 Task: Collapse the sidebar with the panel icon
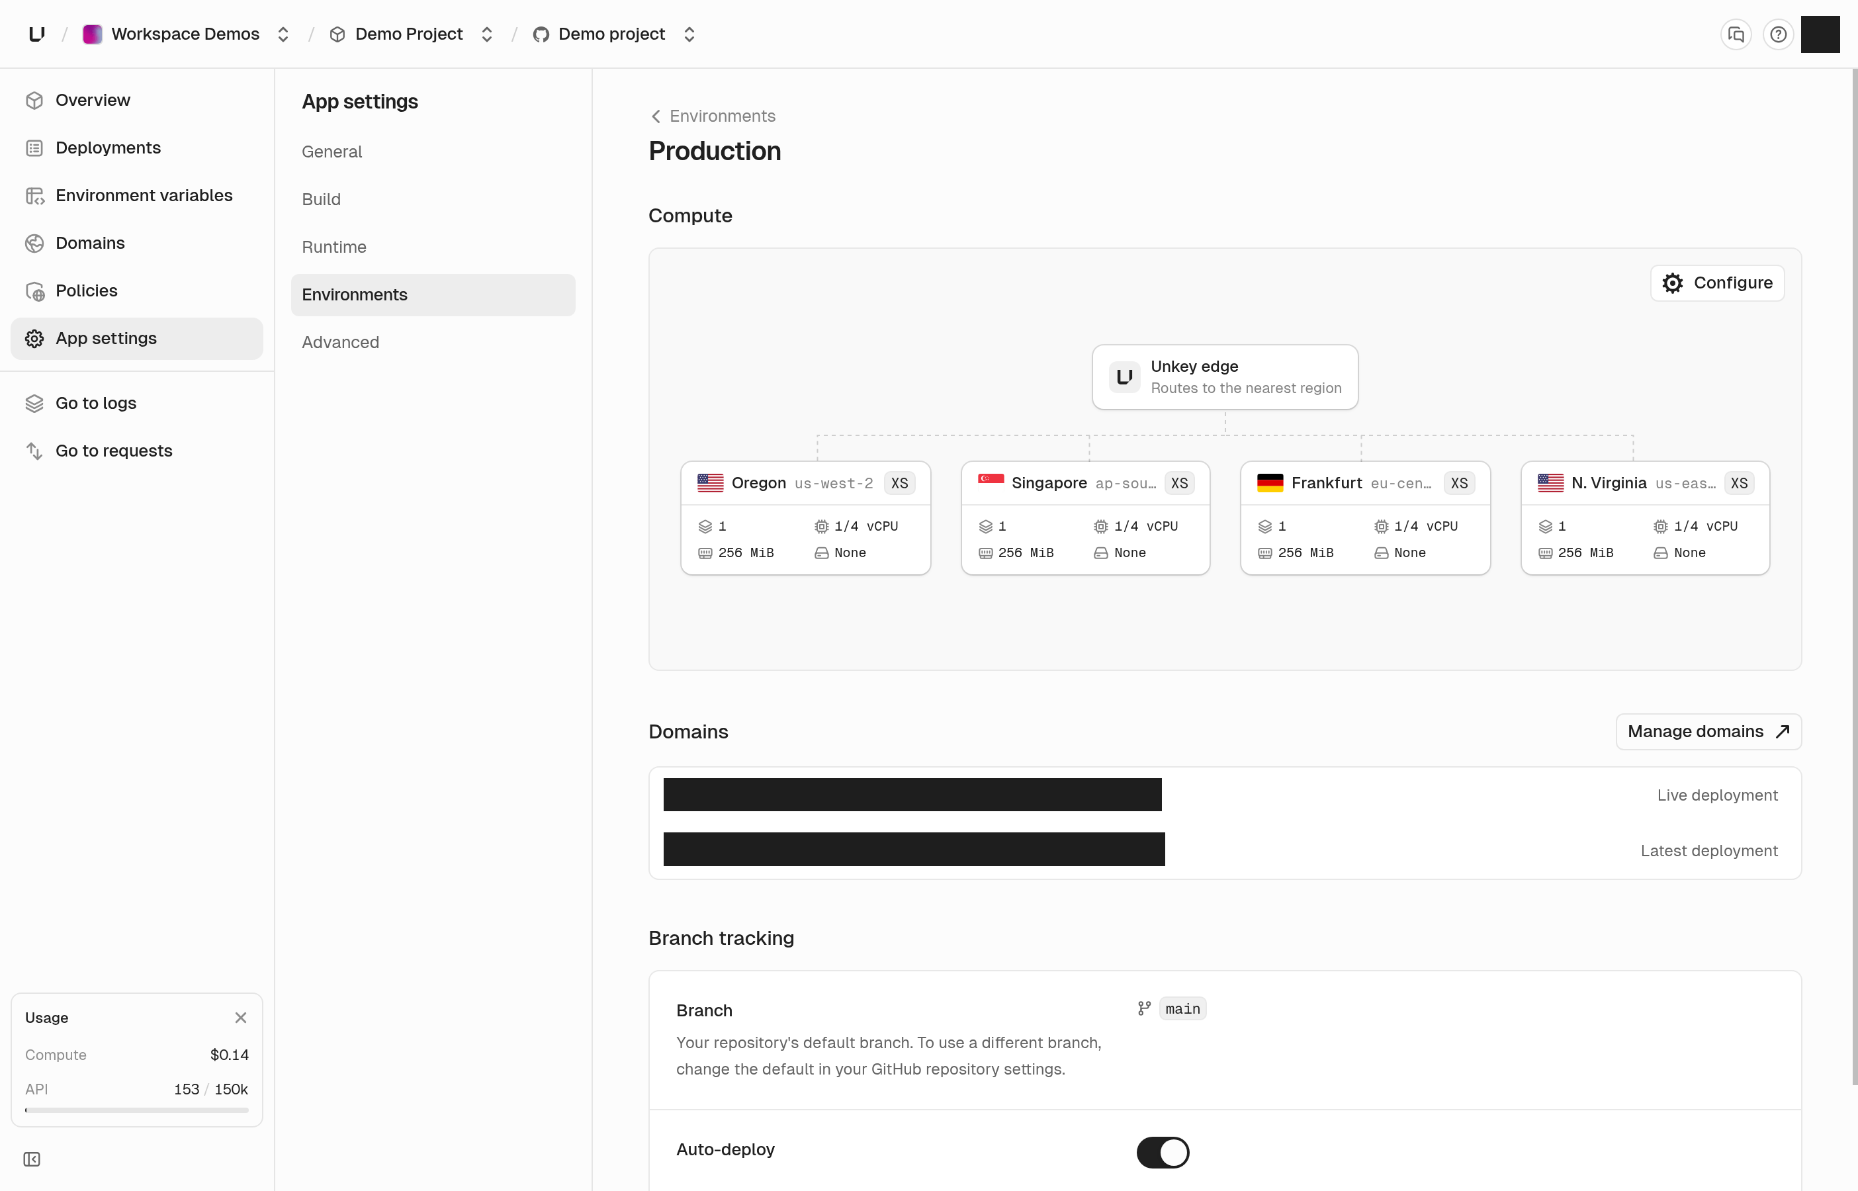[32, 1159]
